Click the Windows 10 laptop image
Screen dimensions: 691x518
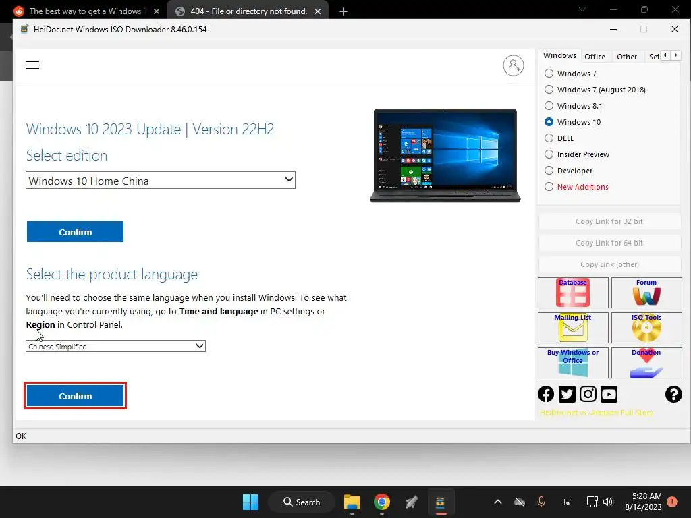pos(445,156)
